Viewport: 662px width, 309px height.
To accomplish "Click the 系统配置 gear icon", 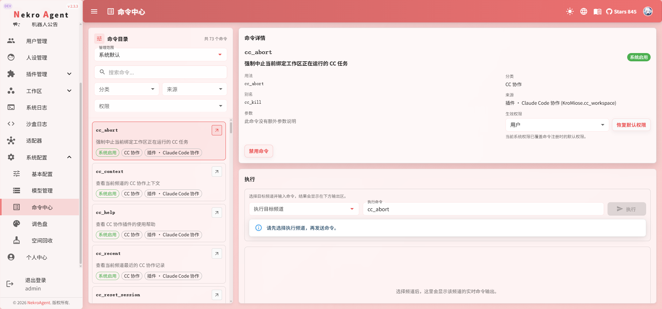I will click(x=11, y=157).
